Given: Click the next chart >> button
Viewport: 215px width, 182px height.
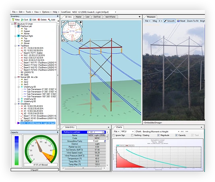Looking at the screenshot, I should (x=187, y=132).
